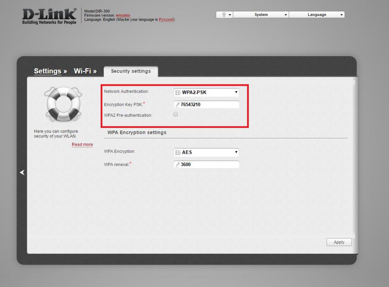Open Network Authentication WPA2-PSK dropdown
The width and height of the screenshot is (389, 287).
(206, 92)
